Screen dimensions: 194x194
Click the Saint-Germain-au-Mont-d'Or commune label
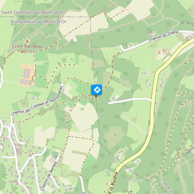pos(33,12)
